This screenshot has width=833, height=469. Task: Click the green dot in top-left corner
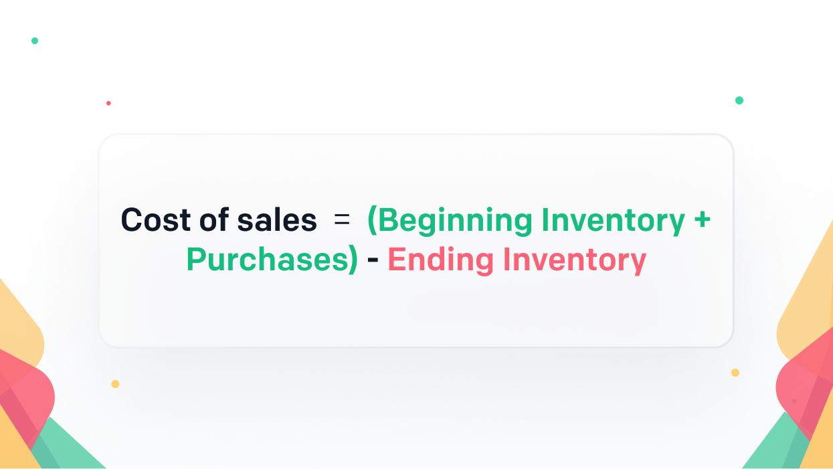point(35,41)
